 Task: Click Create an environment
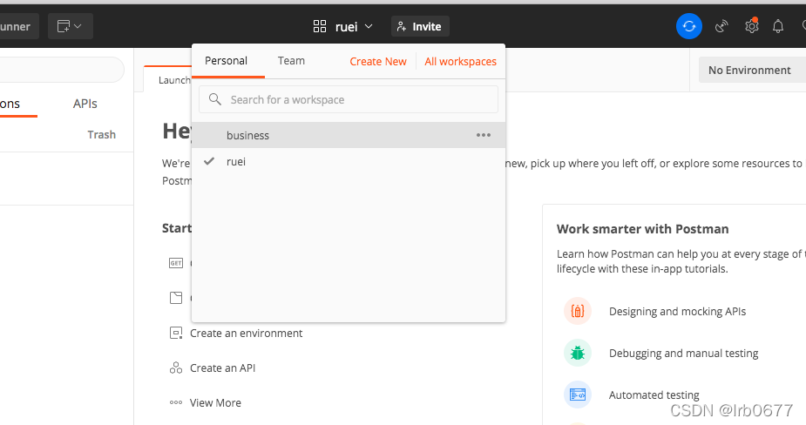[x=246, y=333]
